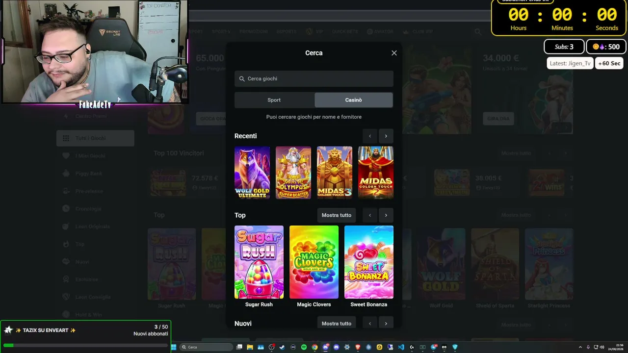Image resolution: width=628 pixels, height=353 pixels.
Task: Open Tutti i Giochi in the sidebar
Action: coord(95,138)
